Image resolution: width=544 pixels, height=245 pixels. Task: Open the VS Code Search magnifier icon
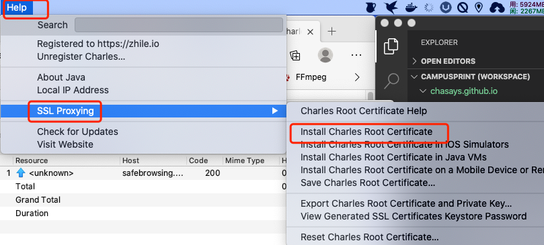tap(391, 81)
